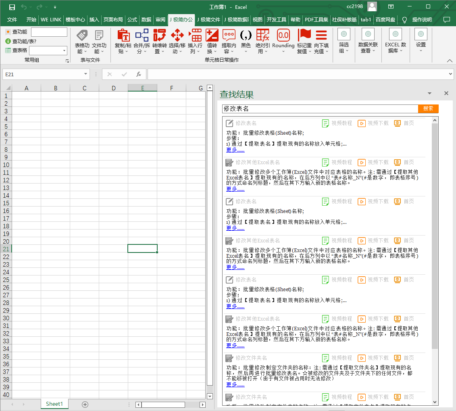Screen dimensions: 456x411
Task: Open the 提取内容 tool
Action: coord(229,41)
